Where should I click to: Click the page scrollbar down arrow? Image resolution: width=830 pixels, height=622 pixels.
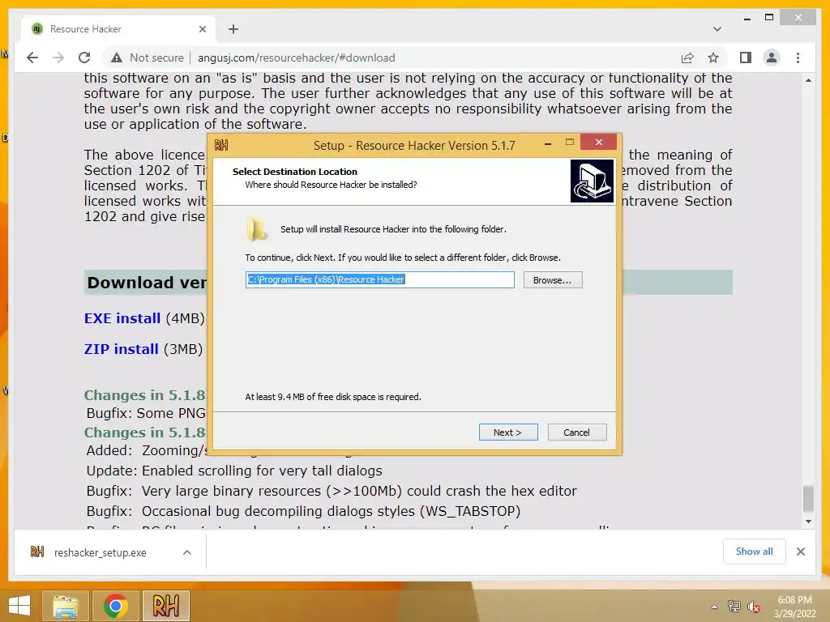pyautogui.click(x=808, y=521)
